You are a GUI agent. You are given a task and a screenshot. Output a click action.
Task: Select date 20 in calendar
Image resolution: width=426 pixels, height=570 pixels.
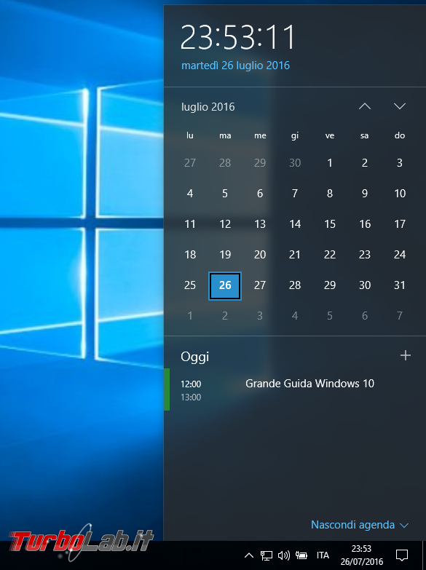click(x=260, y=255)
